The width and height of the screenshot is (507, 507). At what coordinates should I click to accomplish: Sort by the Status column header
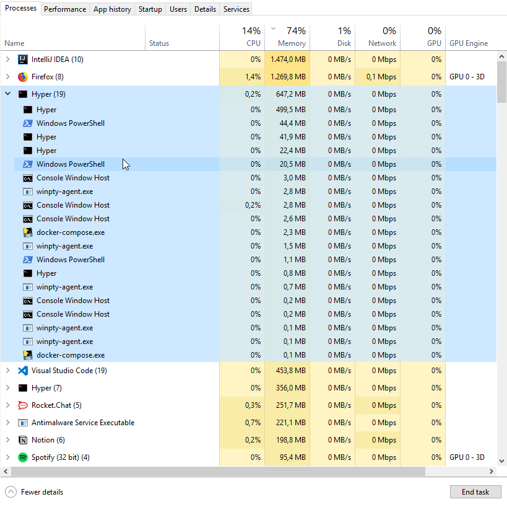pyautogui.click(x=183, y=38)
